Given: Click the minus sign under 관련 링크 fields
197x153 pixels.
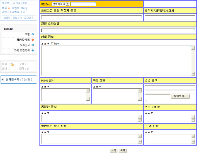Looking at the screenshot, I should [x=148, y=101].
